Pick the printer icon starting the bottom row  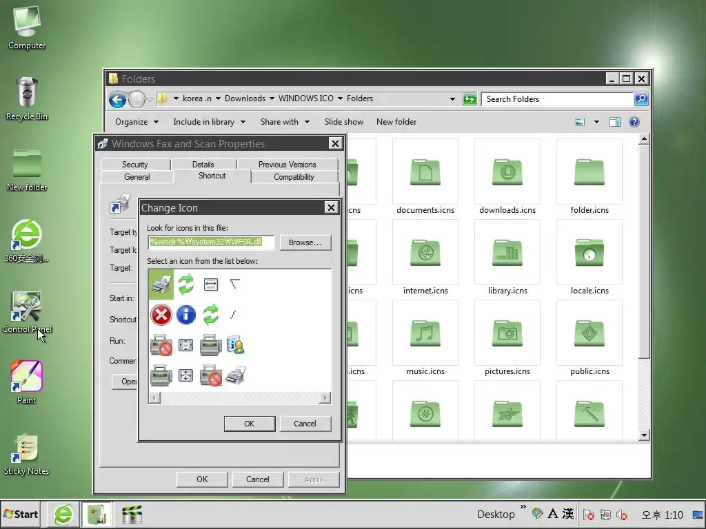[x=161, y=375]
